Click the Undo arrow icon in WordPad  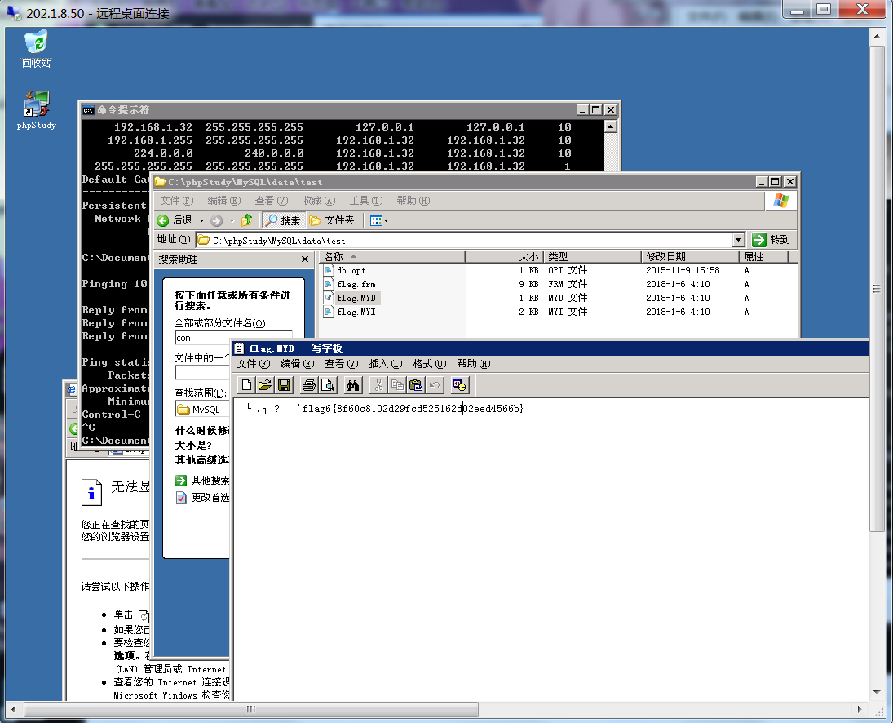coord(435,386)
